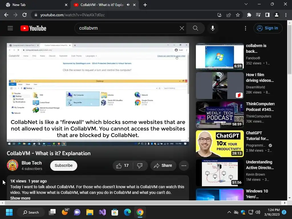Reload the page in Chrome
292x219 pixels.
coord(25,15)
